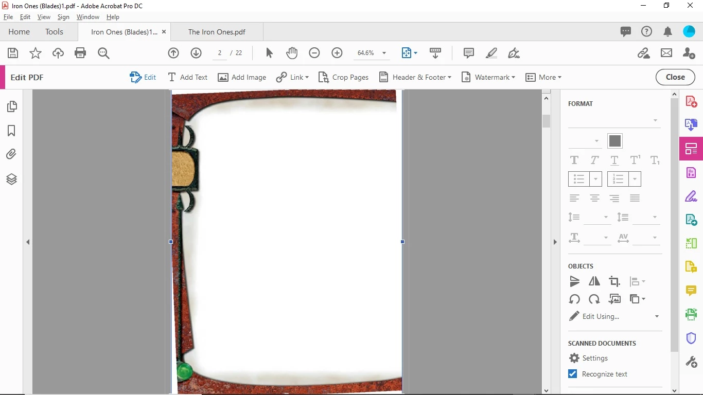
Task: Print the file using the printer icon
Action: pos(80,53)
